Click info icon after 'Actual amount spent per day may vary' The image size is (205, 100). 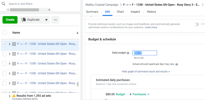[x=177, y=64]
